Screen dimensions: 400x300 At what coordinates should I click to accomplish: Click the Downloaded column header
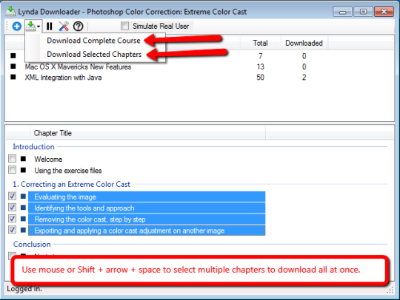tap(304, 43)
